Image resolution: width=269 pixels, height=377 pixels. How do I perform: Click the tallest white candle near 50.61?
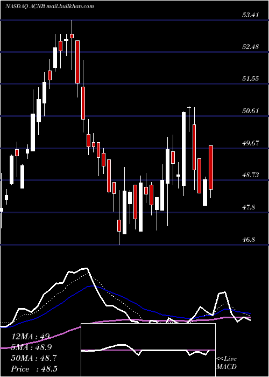coord(184,149)
